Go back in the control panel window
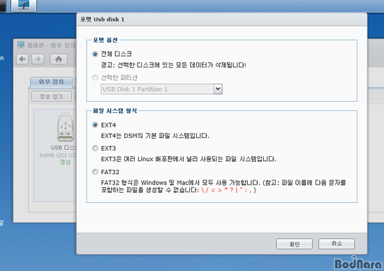The width and height of the screenshot is (384, 271). 22,59
